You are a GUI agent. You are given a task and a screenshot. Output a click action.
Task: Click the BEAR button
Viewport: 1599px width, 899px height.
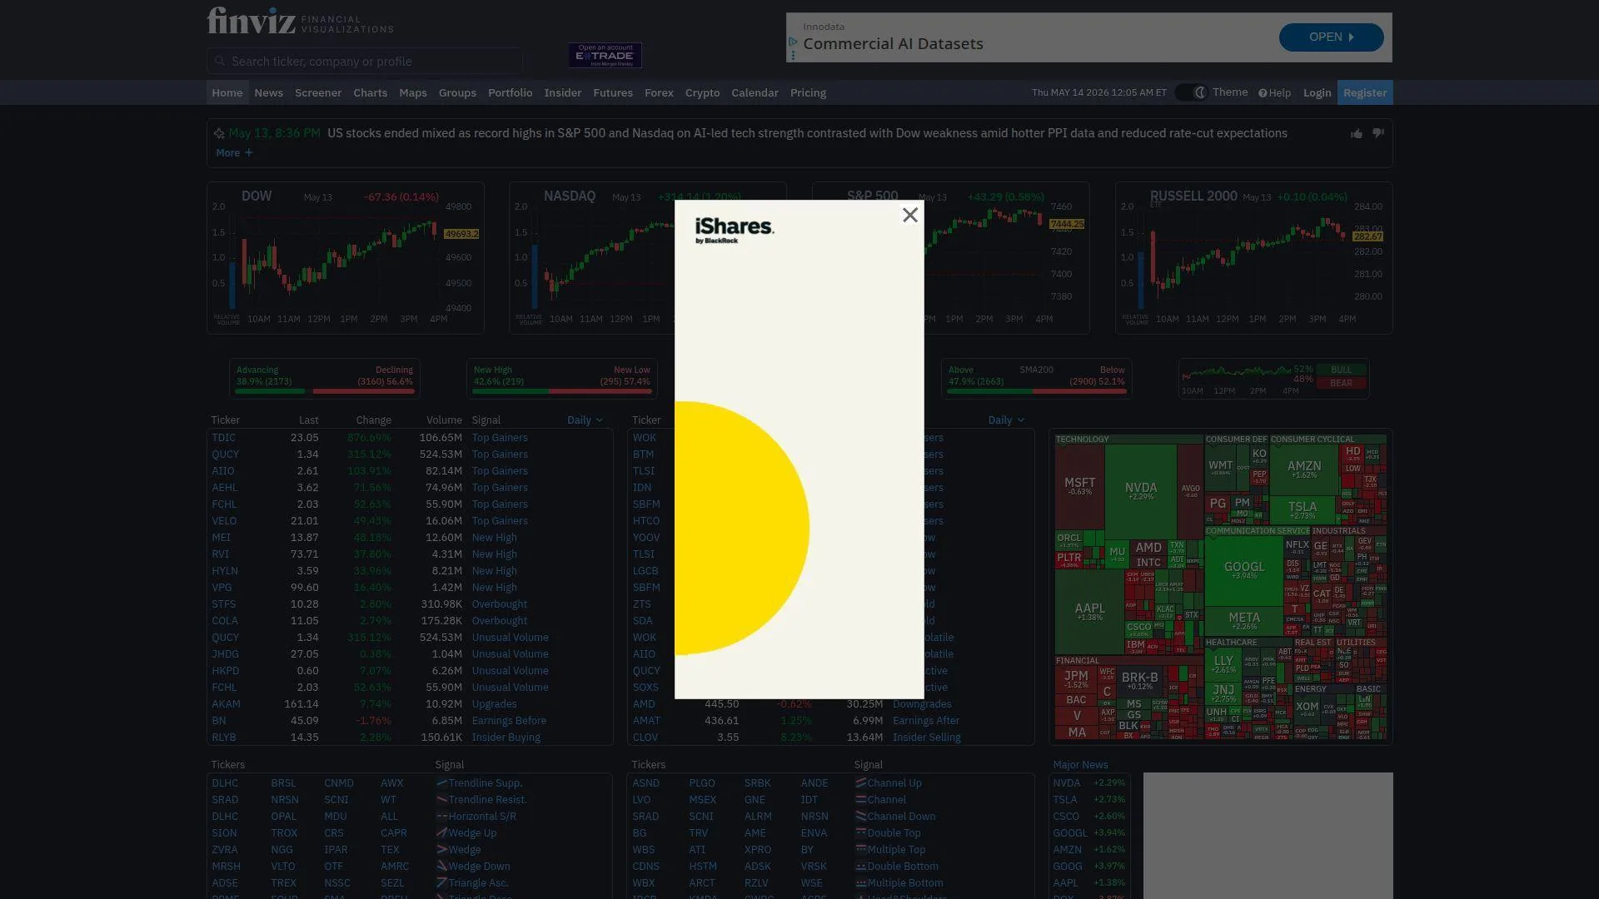coord(1341,384)
